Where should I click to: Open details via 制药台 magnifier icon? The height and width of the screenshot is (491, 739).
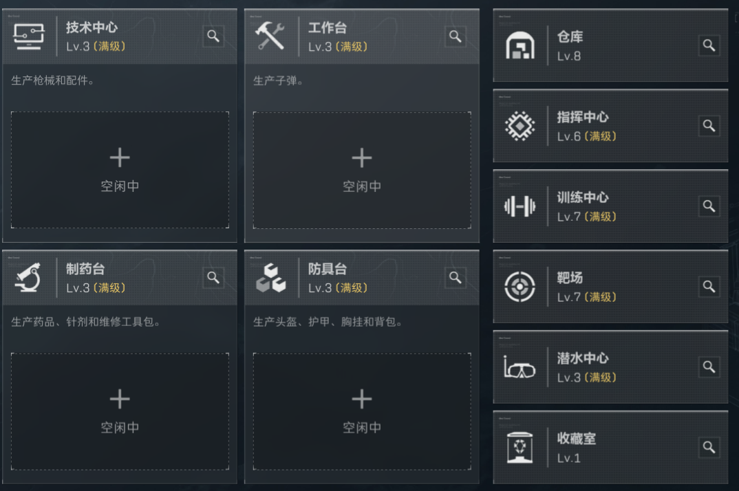[x=213, y=278]
